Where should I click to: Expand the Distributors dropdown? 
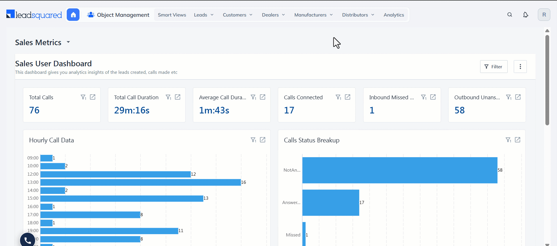(358, 15)
